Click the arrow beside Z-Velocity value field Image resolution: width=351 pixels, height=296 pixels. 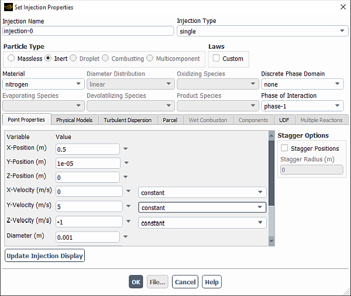click(128, 223)
